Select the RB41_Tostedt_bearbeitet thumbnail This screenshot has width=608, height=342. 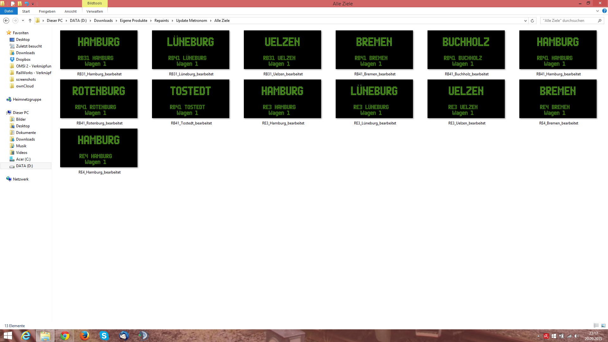point(191,99)
